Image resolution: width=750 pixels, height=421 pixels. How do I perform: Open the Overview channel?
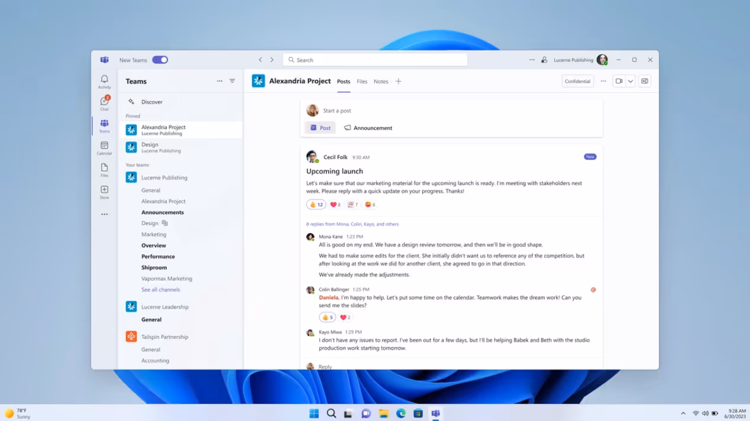154,245
